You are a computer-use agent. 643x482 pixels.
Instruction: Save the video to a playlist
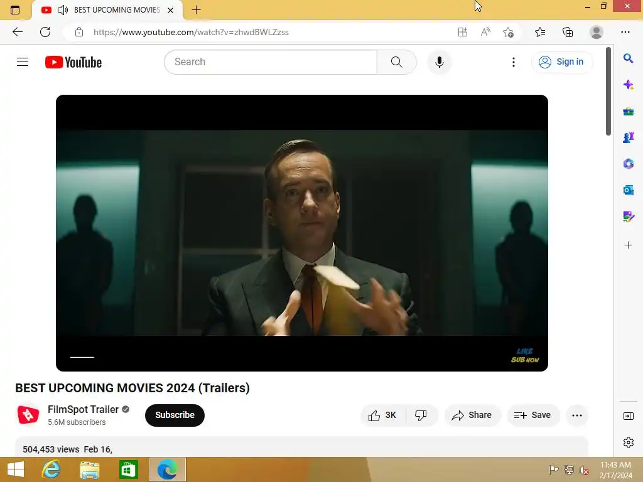(532, 415)
